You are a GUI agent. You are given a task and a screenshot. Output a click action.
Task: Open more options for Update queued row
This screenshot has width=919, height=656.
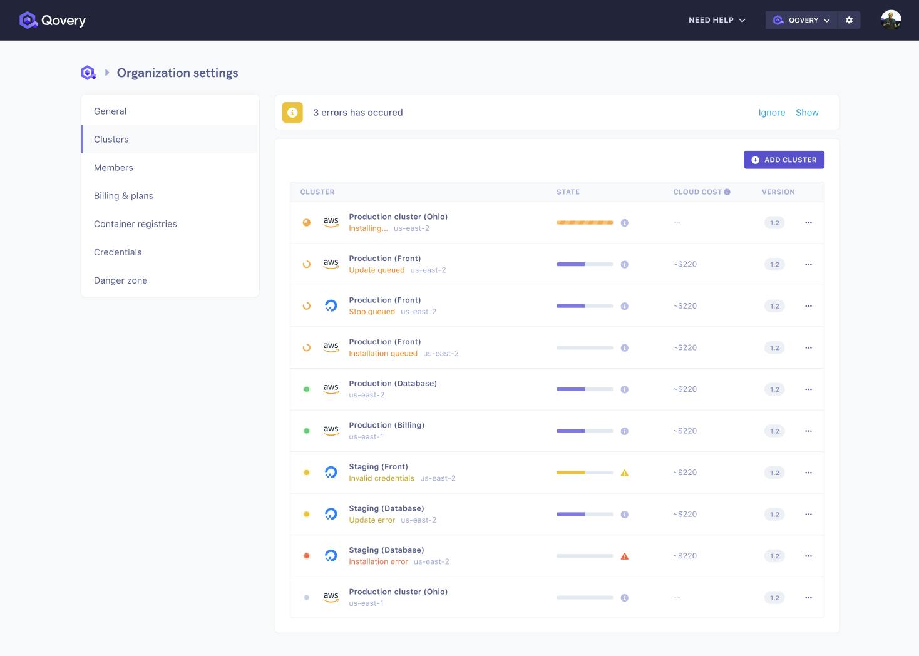click(808, 264)
